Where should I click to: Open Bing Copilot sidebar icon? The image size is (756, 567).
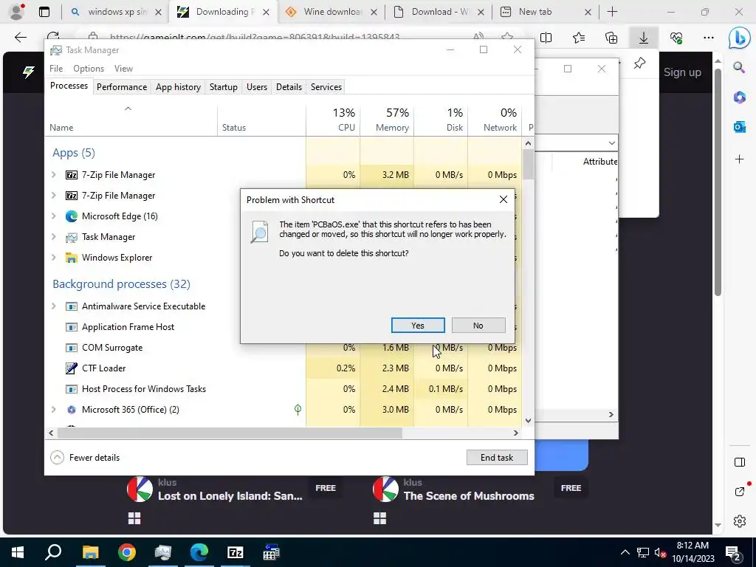pos(739,38)
